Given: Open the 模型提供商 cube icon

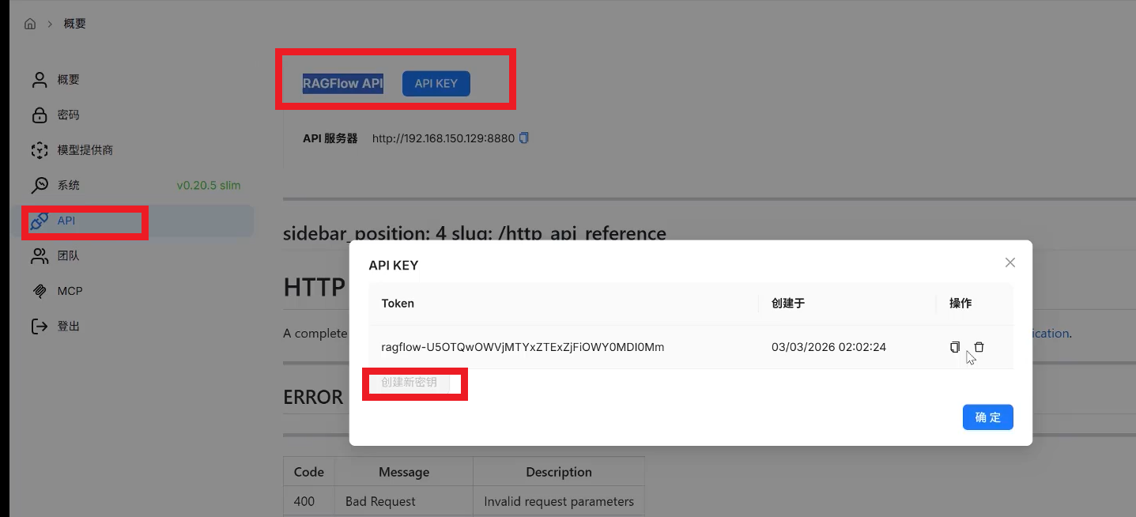Looking at the screenshot, I should tap(40, 150).
